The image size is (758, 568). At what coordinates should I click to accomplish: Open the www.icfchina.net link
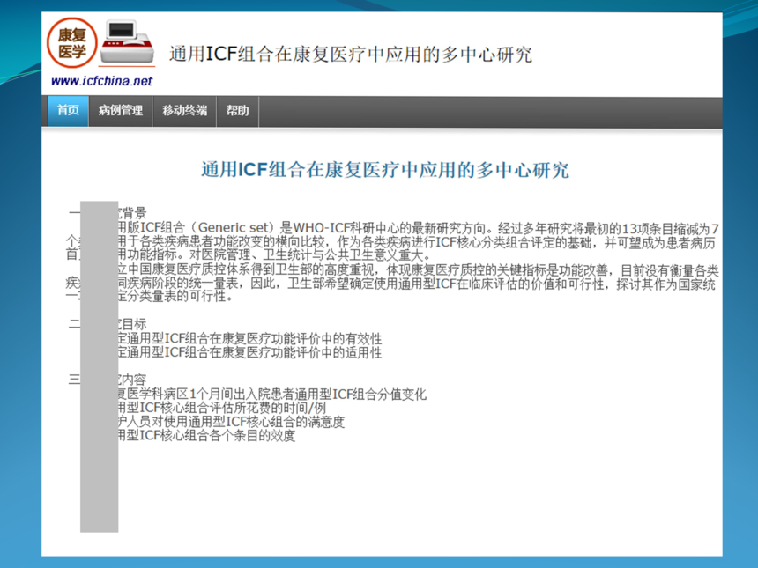click(x=101, y=81)
